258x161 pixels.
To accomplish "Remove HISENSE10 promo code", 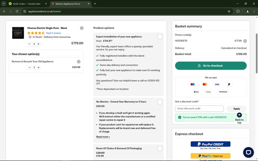I will click(245, 41).
